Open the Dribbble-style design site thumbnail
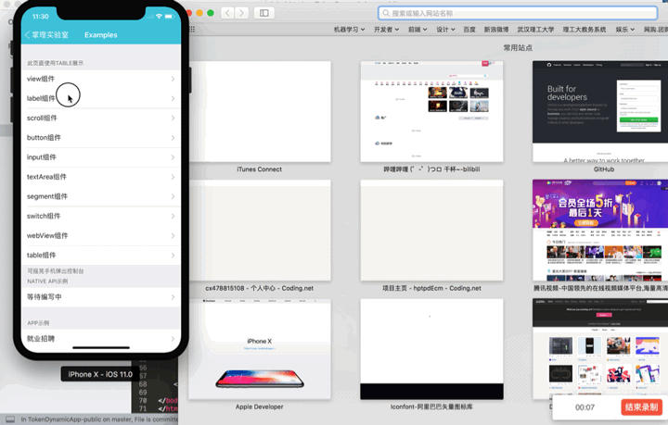 pyautogui.click(x=600, y=349)
